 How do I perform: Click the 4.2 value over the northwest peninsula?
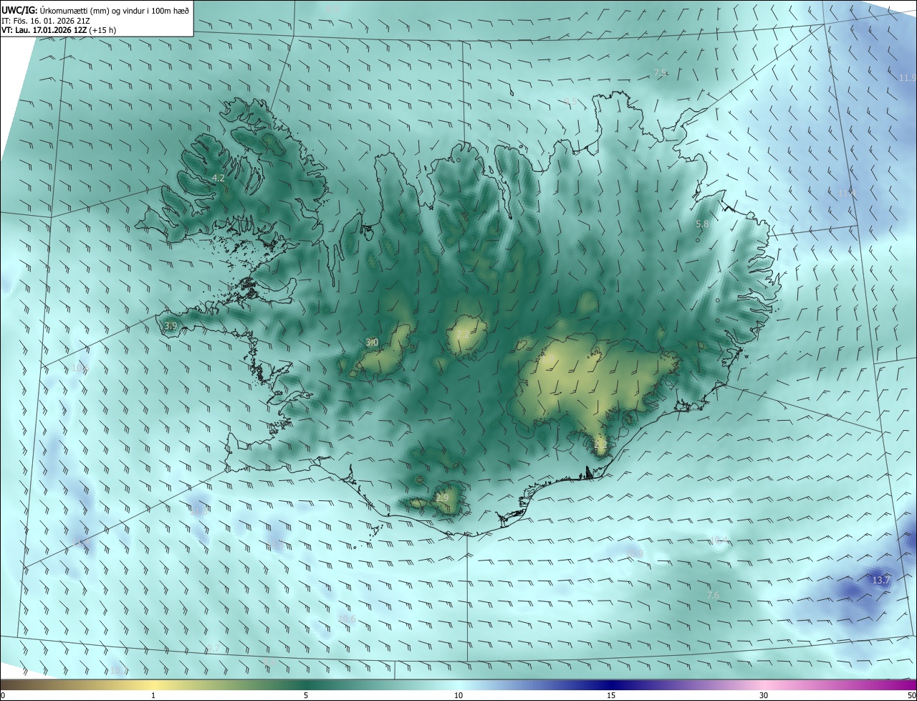(x=219, y=178)
